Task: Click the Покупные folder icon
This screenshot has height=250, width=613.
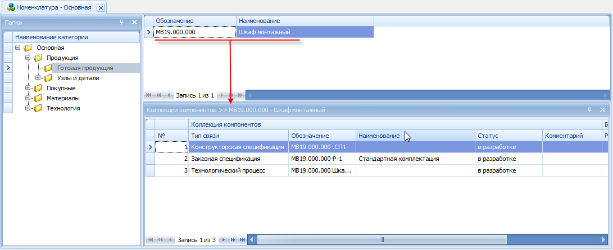Action: tap(38, 88)
